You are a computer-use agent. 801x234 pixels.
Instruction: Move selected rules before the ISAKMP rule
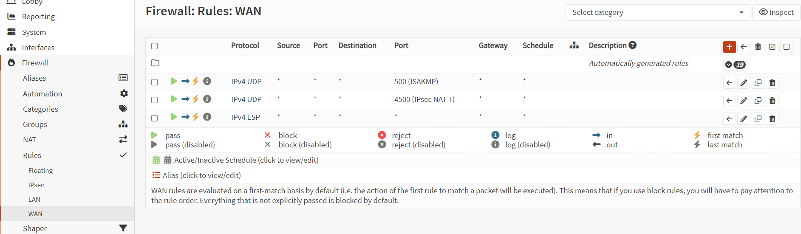729,83
